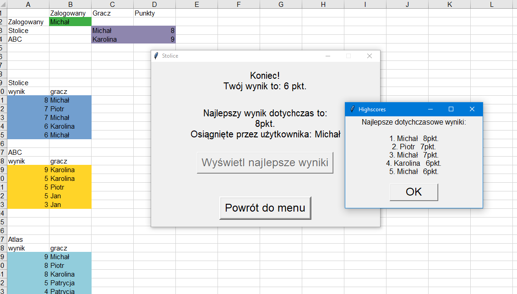The width and height of the screenshot is (517, 294).
Task: Select the Atlas label cell
Action: [28, 240]
